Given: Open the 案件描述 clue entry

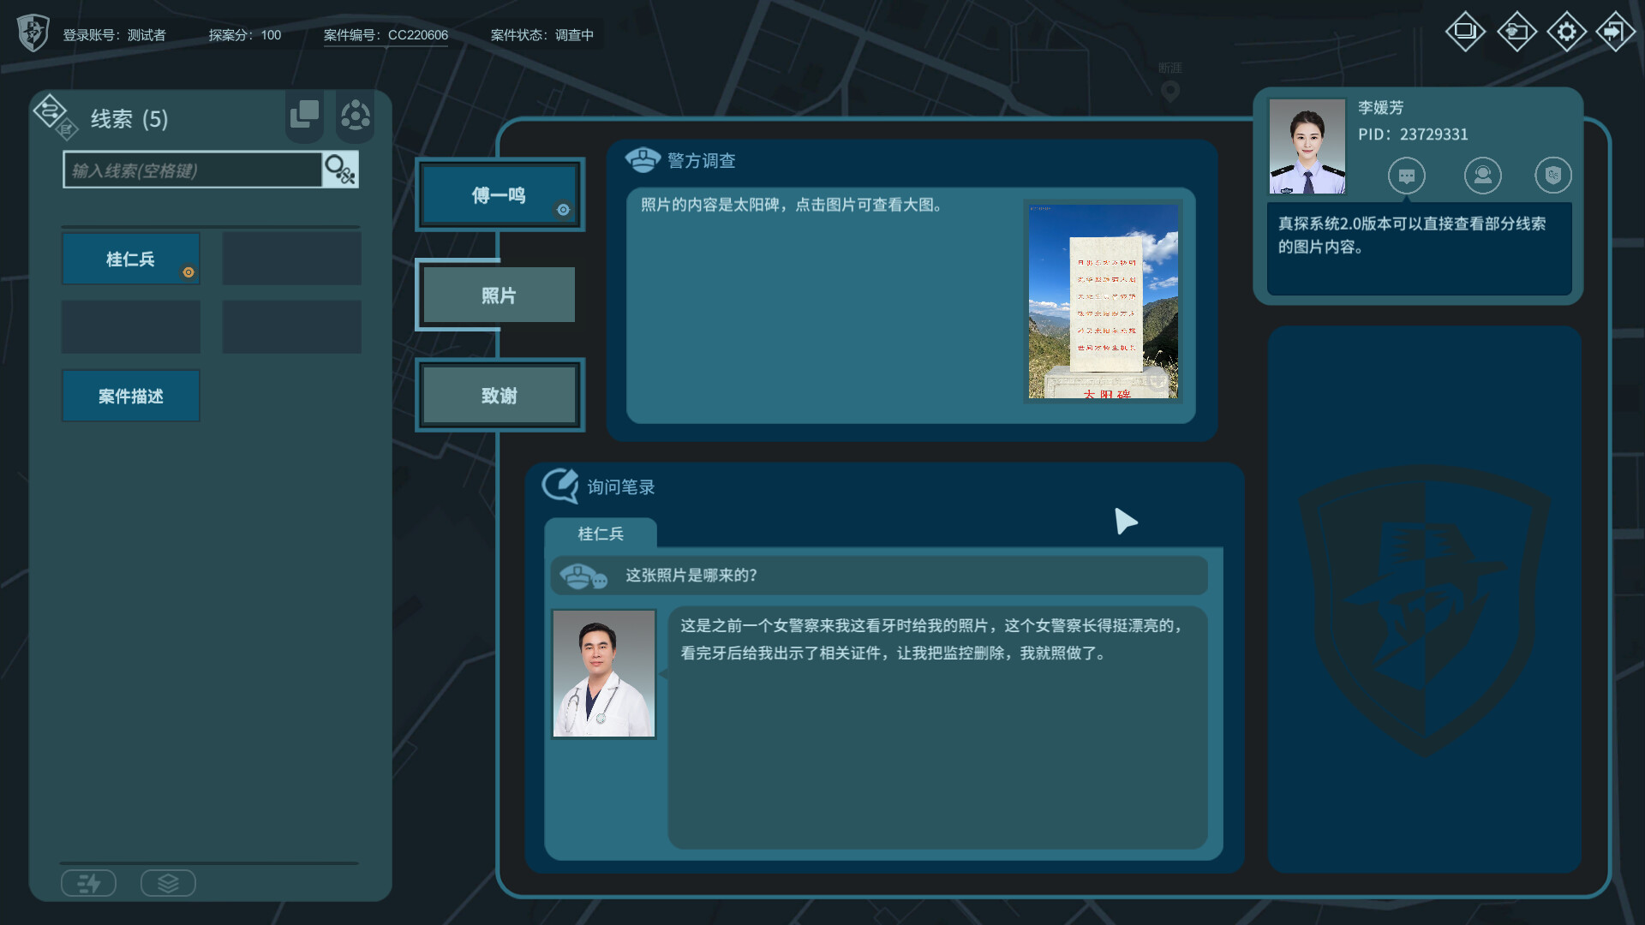Looking at the screenshot, I should click(x=130, y=396).
